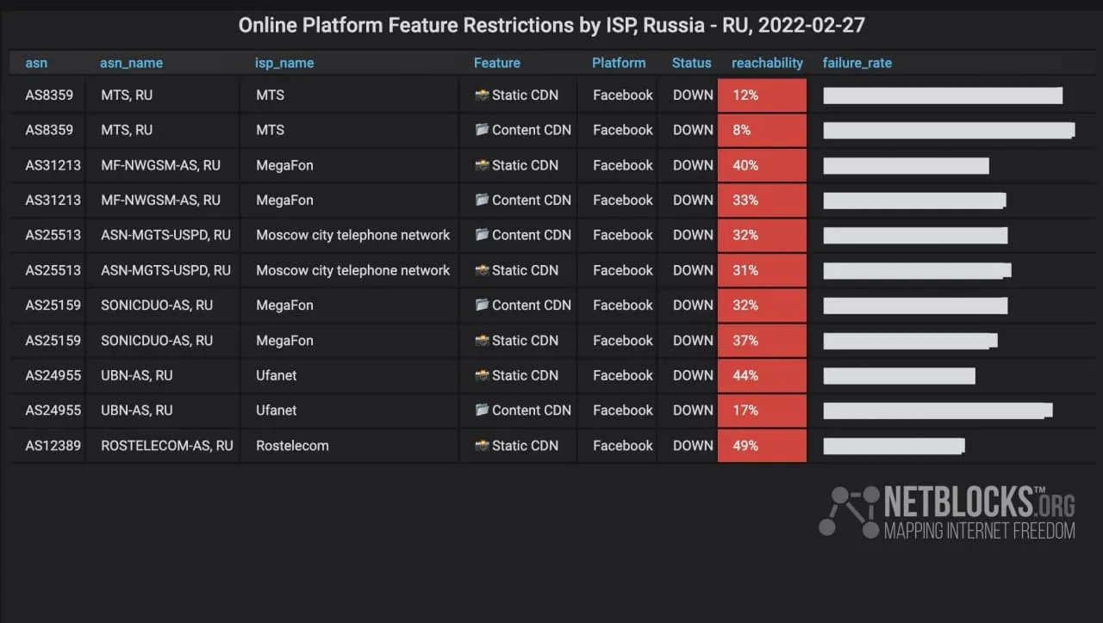This screenshot has height=623, width=1103.
Task: Click the 49% reachability red cell
Action: (x=762, y=446)
